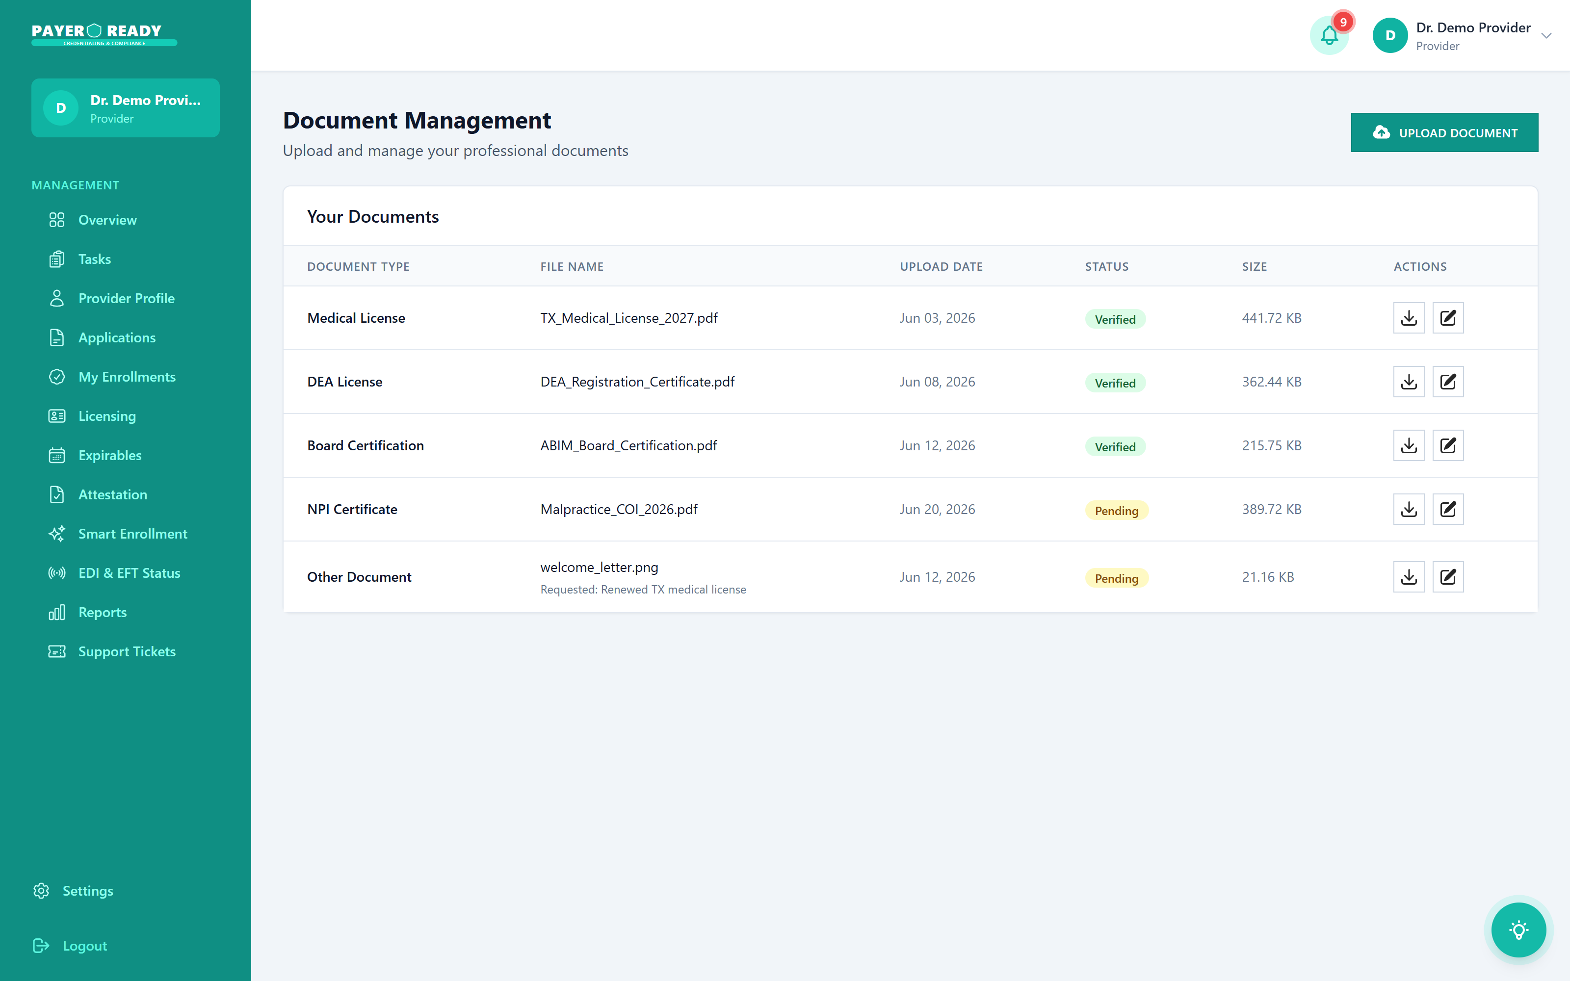The width and height of the screenshot is (1570, 981).
Task: Click the top-right Dr. Demo Provider name
Action: coord(1473,27)
